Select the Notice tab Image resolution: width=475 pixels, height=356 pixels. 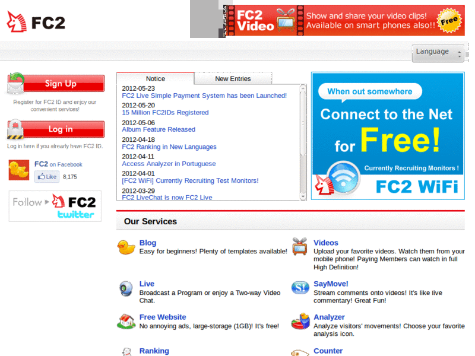pos(156,79)
